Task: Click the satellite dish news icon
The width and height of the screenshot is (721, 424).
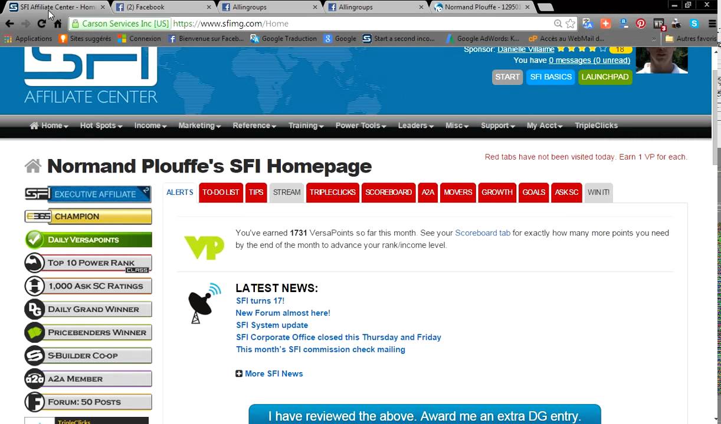Action: (x=204, y=303)
